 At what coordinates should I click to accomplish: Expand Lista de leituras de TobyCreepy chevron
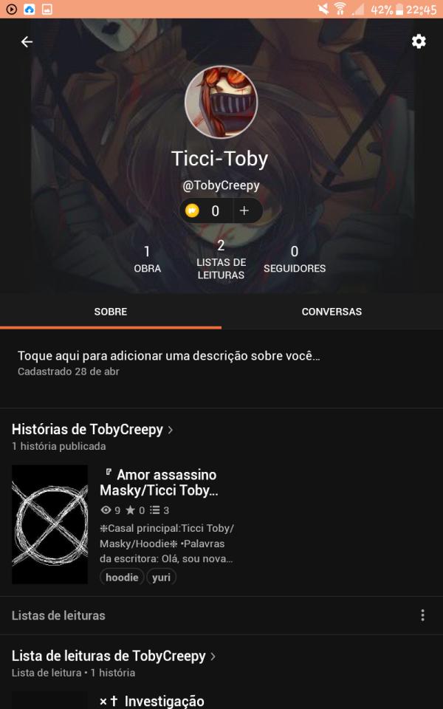[x=213, y=656]
